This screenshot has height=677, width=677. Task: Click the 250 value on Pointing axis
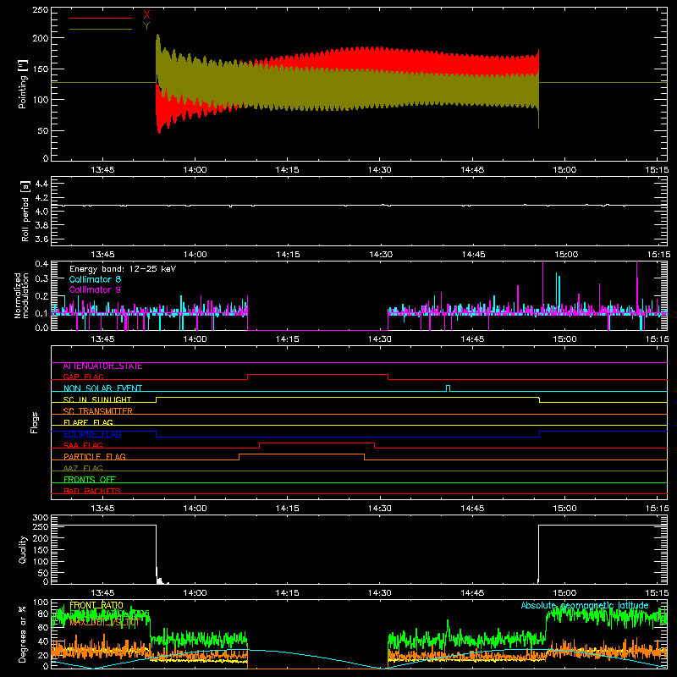point(40,9)
